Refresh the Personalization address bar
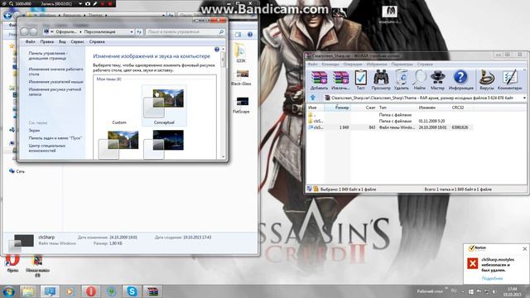 [139, 31]
